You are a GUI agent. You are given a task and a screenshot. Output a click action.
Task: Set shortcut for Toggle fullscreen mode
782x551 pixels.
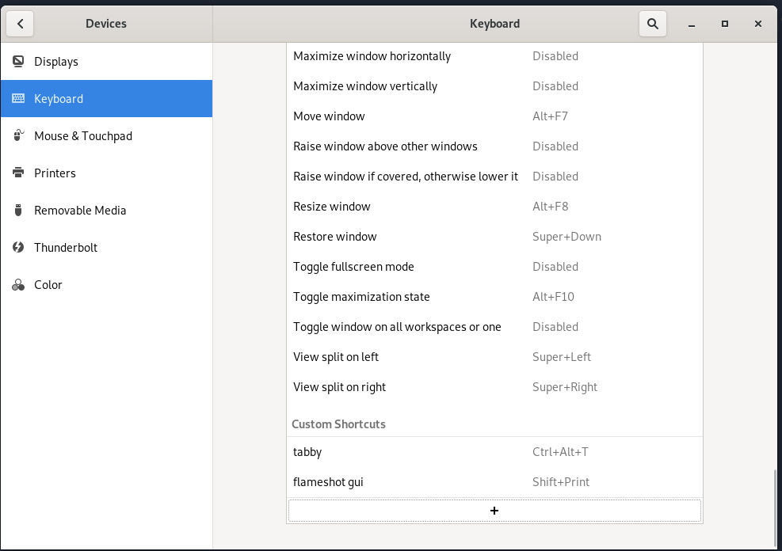[494, 267]
